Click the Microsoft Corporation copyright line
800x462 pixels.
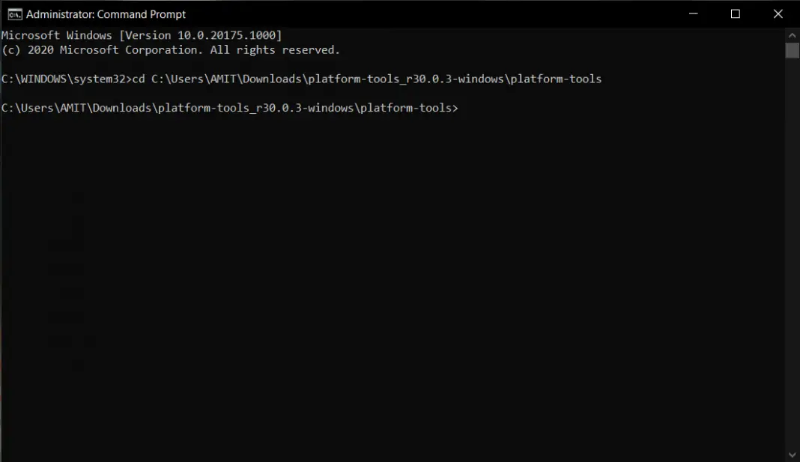pyautogui.click(x=171, y=50)
